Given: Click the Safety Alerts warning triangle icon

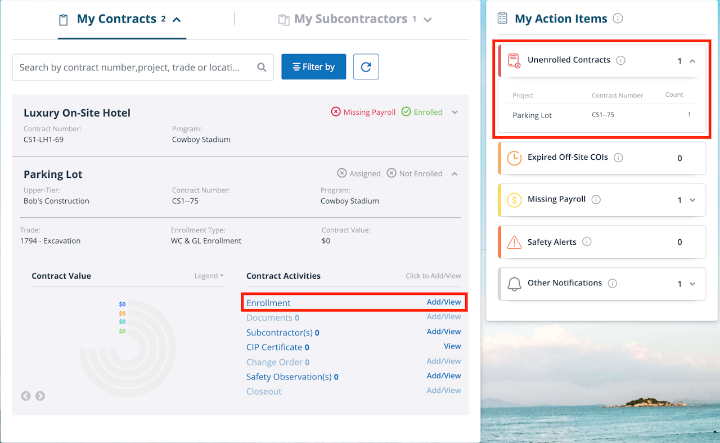Looking at the screenshot, I should point(514,242).
